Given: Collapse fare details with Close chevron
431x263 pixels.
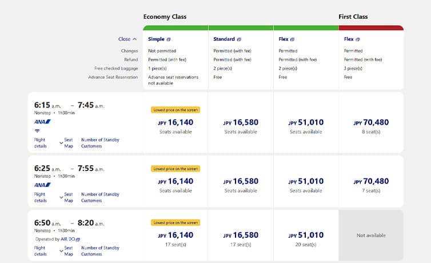Looking at the screenshot, I should pyautogui.click(x=127, y=39).
